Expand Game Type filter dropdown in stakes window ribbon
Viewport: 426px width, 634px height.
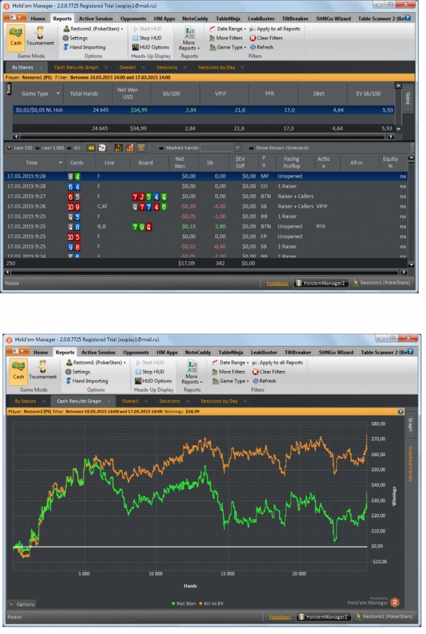228,48
